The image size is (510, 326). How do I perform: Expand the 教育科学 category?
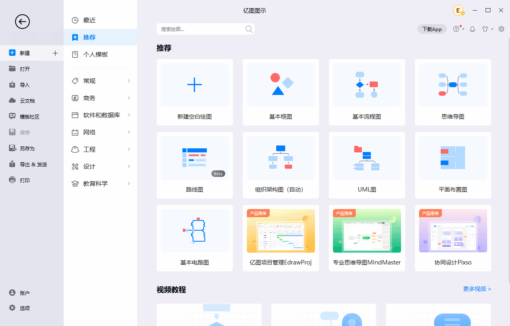pyautogui.click(x=100, y=184)
